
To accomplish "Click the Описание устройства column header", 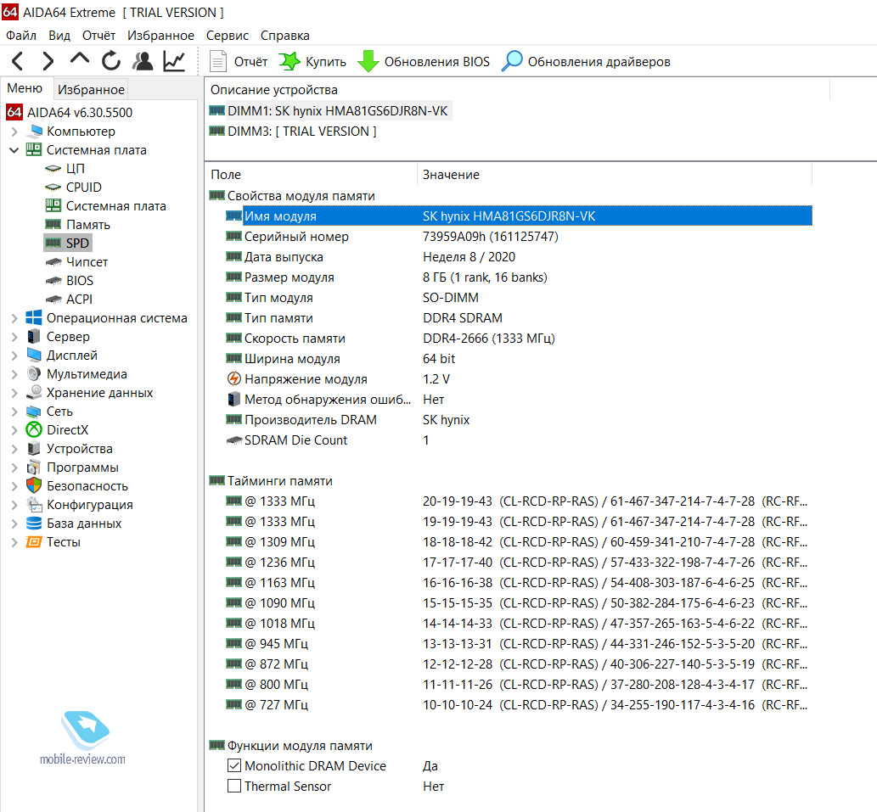I will click(x=517, y=89).
